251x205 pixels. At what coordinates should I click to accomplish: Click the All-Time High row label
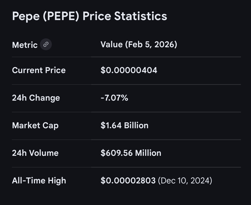(x=39, y=180)
